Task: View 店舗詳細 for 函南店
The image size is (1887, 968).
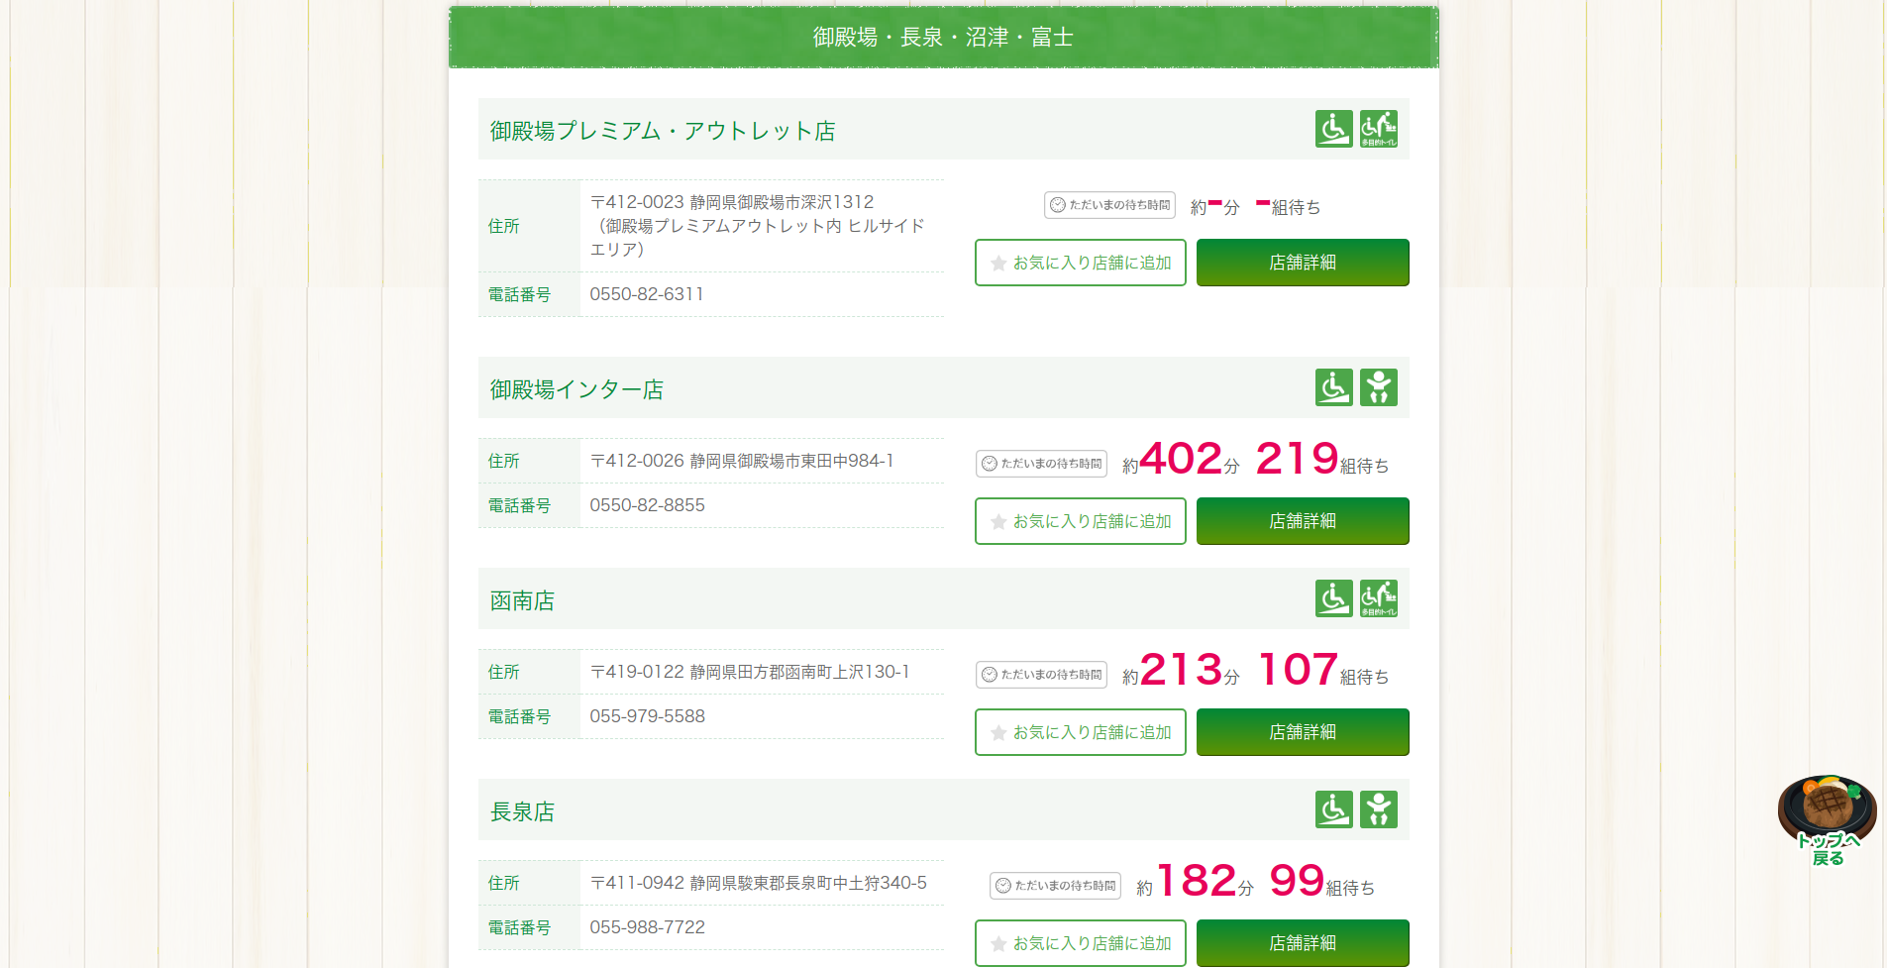Action: coord(1302,732)
